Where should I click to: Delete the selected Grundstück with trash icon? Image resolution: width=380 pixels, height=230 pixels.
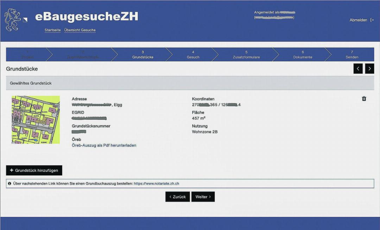(364, 99)
